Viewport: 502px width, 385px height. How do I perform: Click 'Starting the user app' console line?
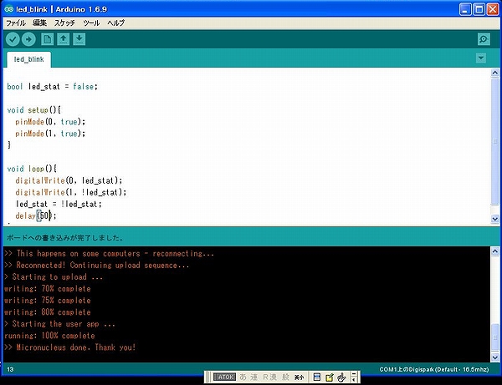click(59, 324)
